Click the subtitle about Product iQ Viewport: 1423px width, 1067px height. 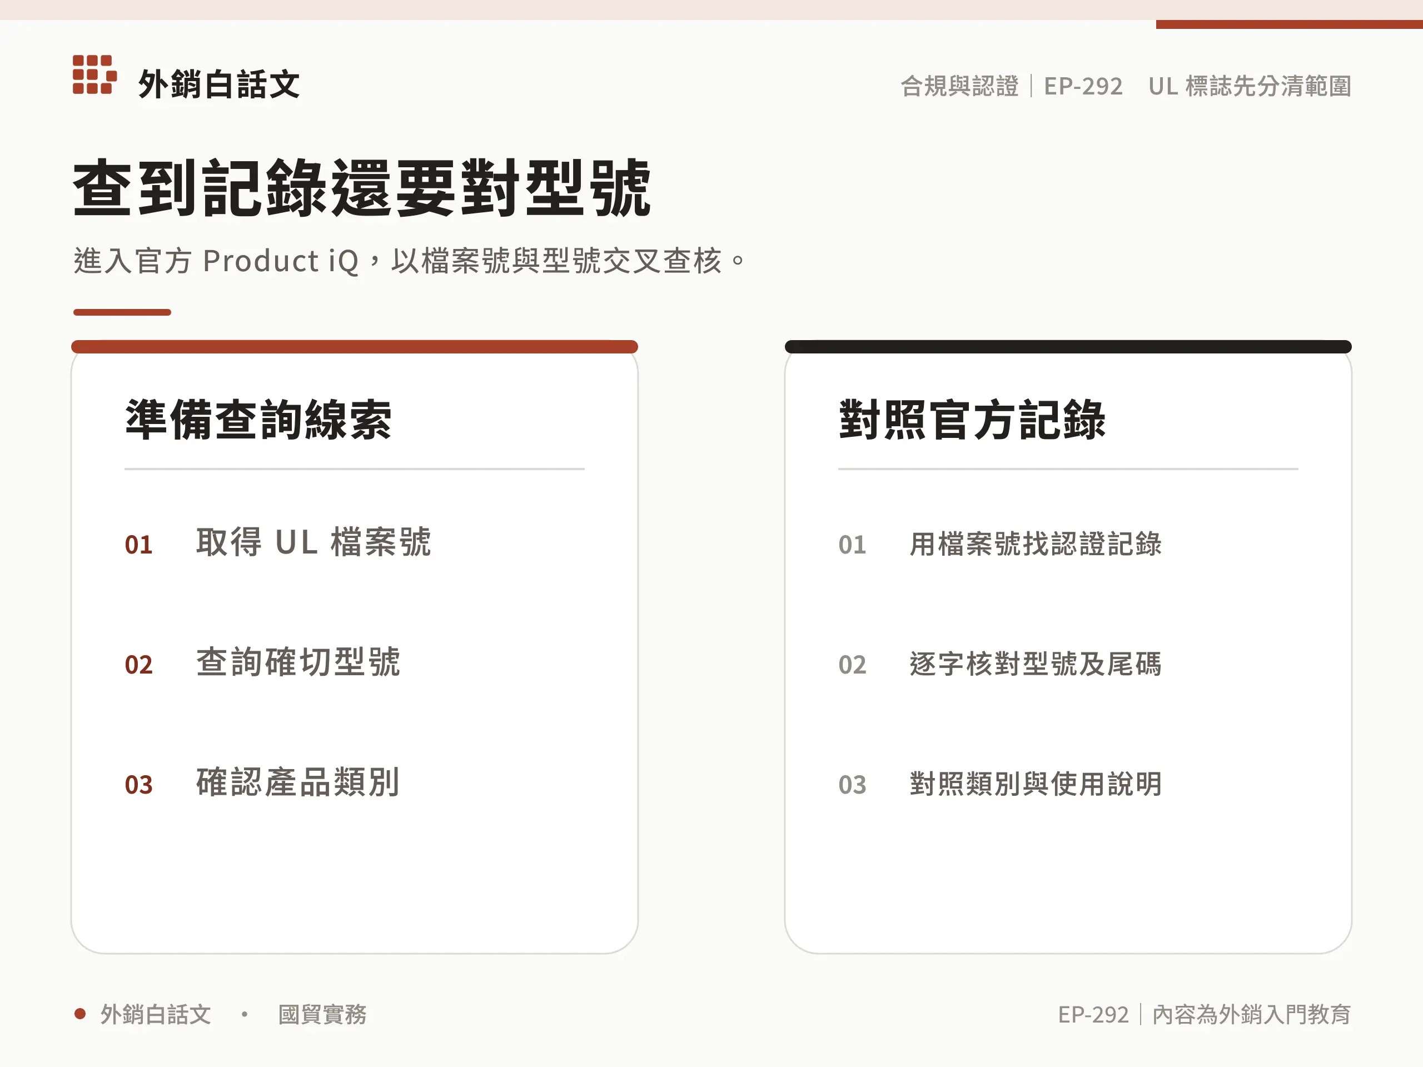(x=409, y=261)
